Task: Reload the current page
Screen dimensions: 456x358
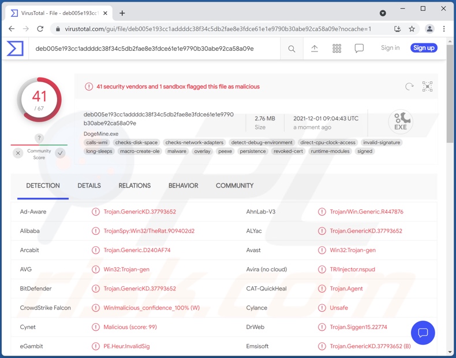Action: (40, 29)
